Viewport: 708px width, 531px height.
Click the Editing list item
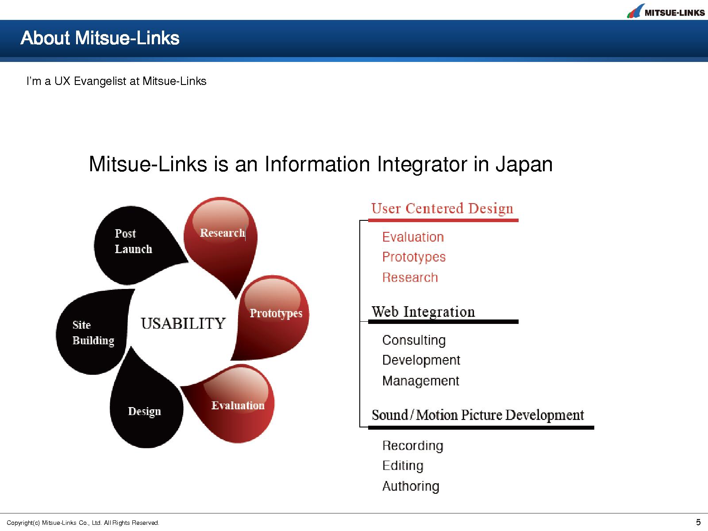(403, 466)
